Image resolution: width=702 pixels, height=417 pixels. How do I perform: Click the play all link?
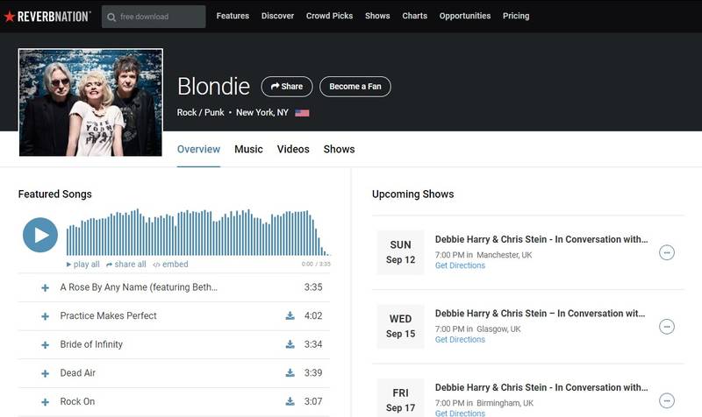(83, 265)
